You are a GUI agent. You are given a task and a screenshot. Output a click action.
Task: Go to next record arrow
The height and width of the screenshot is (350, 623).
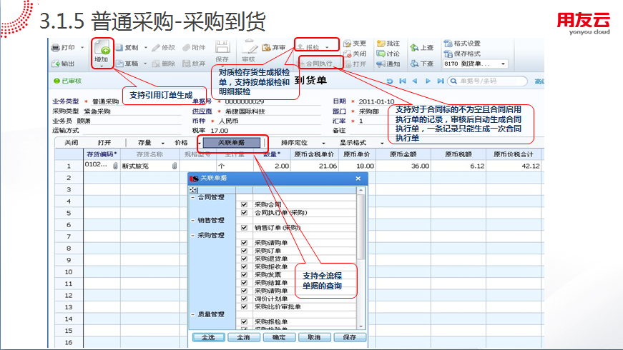click(428, 81)
